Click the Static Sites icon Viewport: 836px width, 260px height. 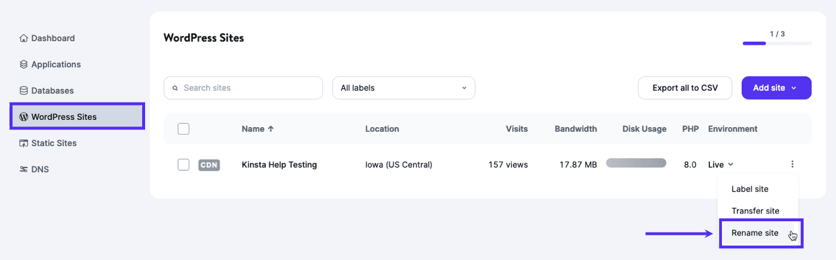[24, 143]
